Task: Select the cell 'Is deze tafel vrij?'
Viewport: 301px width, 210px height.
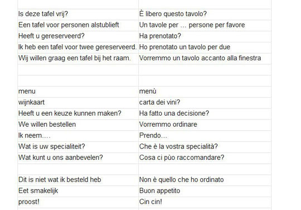Action: [78, 15]
